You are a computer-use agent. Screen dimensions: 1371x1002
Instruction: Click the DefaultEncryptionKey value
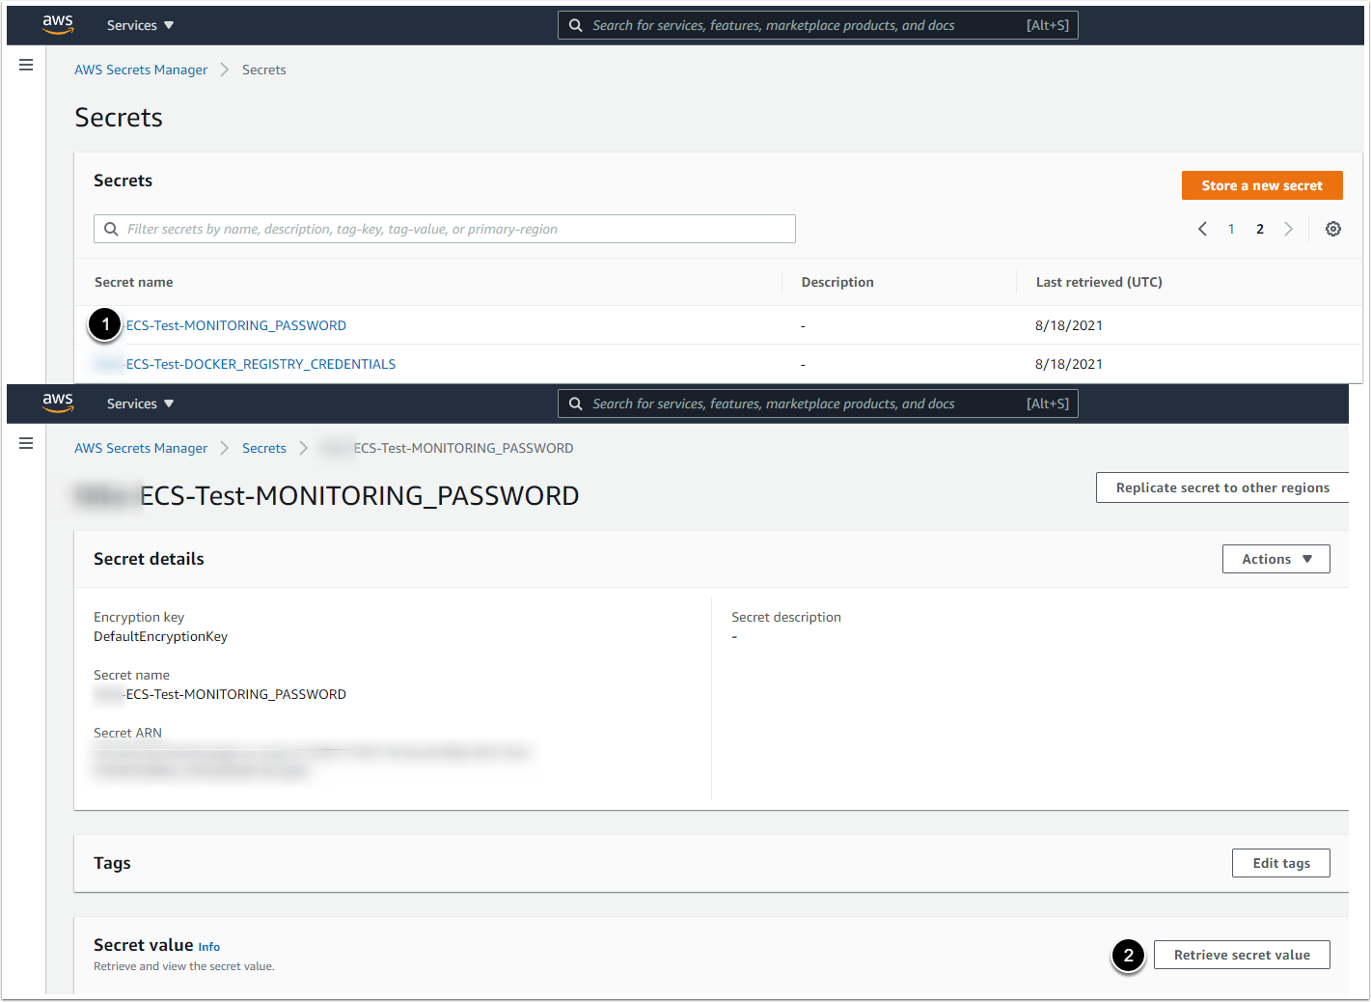click(x=160, y=636)
